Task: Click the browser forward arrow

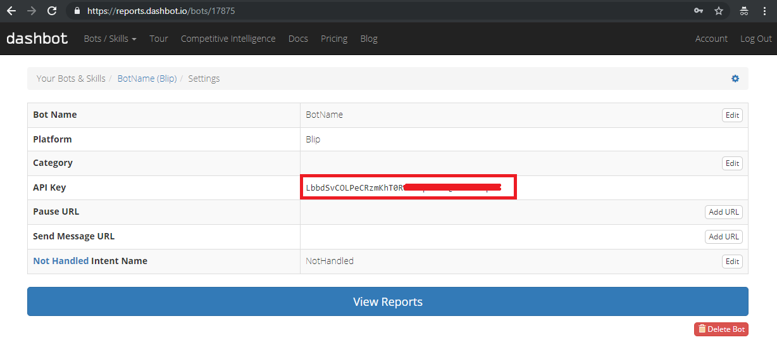Action: [x=32, y=11]
